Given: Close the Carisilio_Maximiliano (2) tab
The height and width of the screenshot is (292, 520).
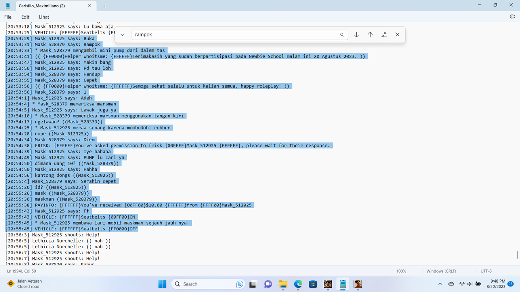Looking at the screenshot, I should point(89,6).
